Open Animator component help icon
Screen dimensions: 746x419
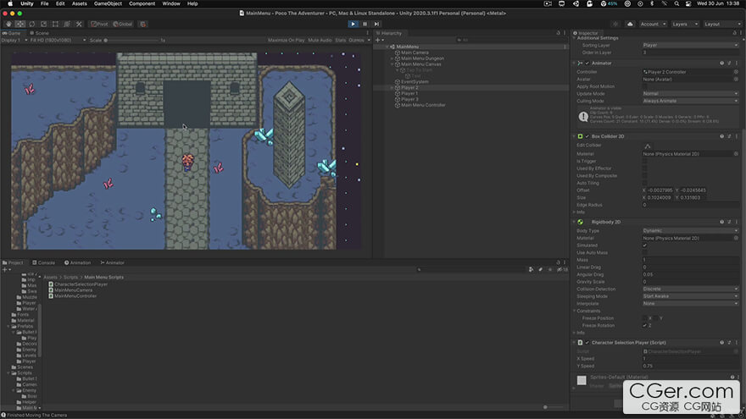click(721, 63)
